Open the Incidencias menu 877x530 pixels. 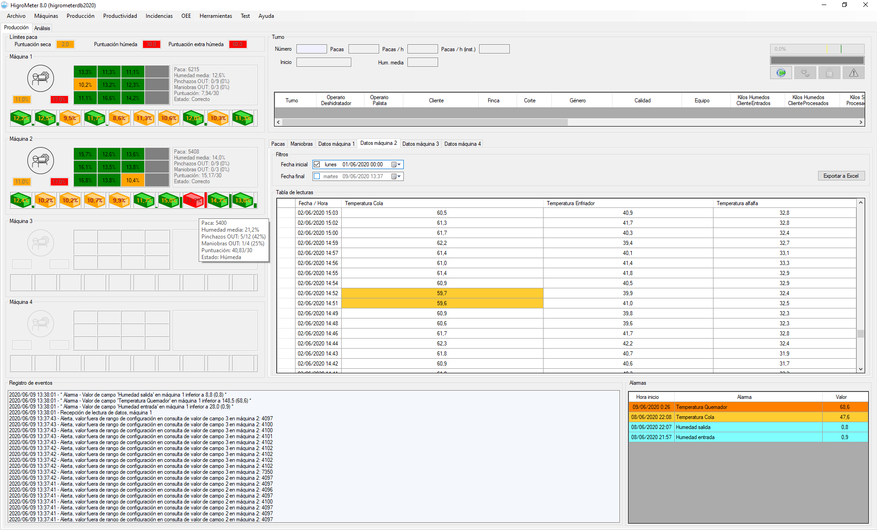pyautogui.click(x=159, y=16)
